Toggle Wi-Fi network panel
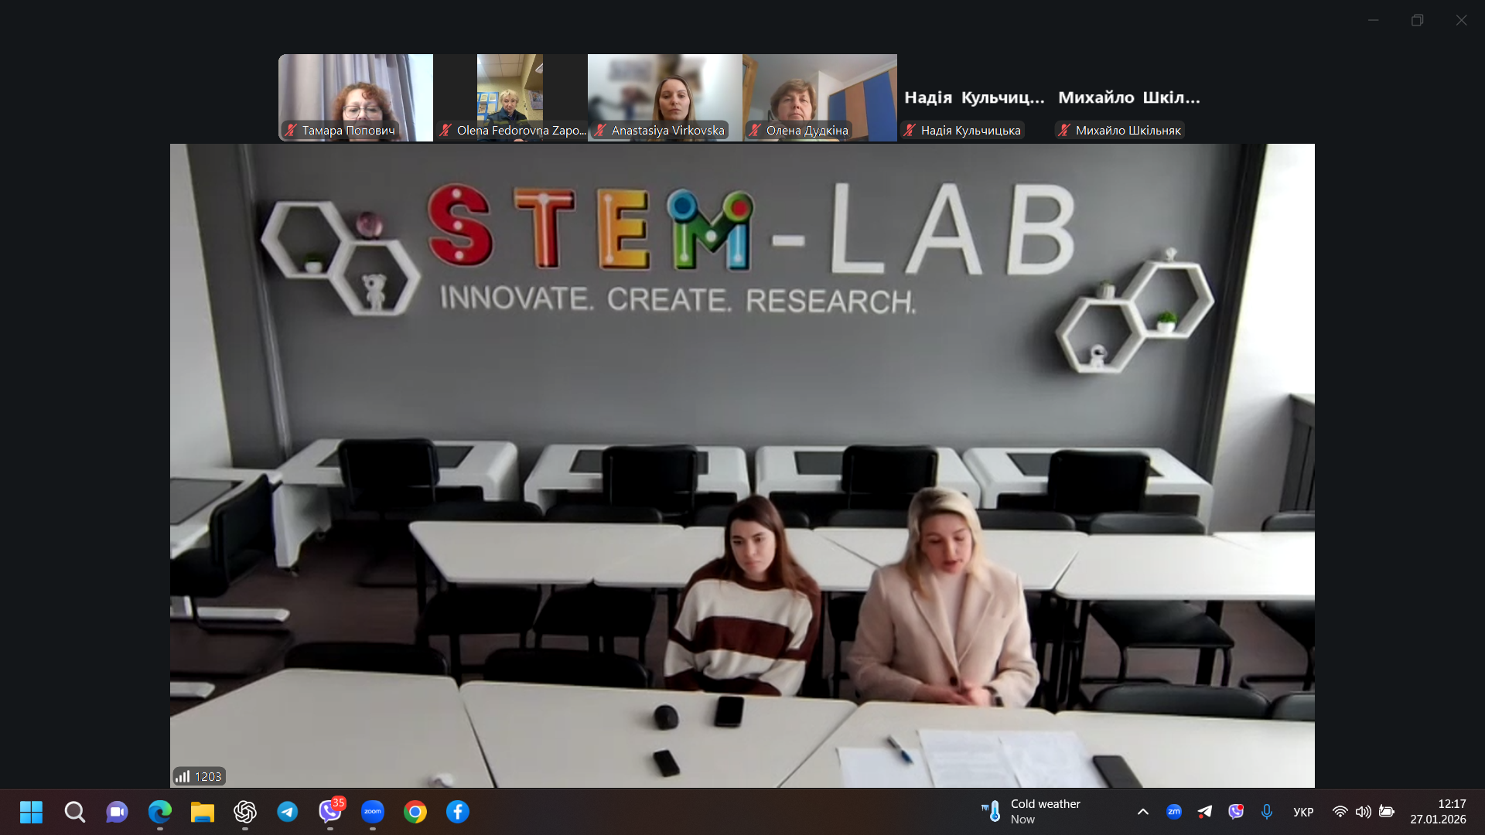1485x835 pixels. click(x=1340, y=812)
